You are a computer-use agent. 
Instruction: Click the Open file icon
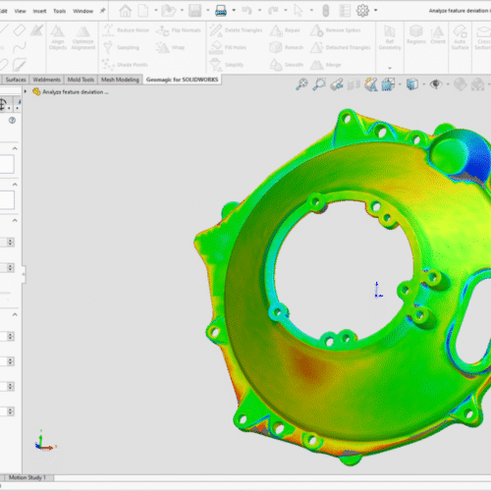(x=169, y=11)
